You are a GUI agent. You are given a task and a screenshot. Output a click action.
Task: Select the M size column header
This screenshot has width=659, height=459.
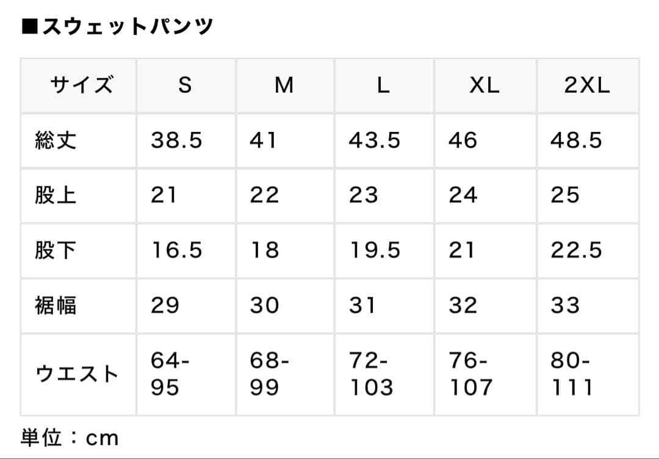284,85
